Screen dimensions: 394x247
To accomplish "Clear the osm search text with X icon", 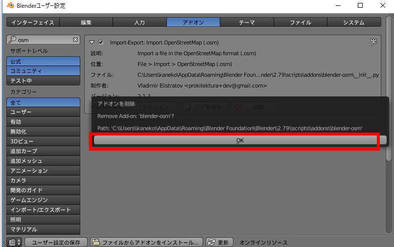I will 75,40.
